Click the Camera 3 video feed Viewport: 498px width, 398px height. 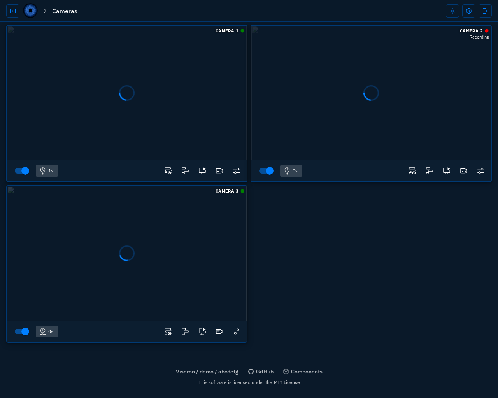pos(127,253)
